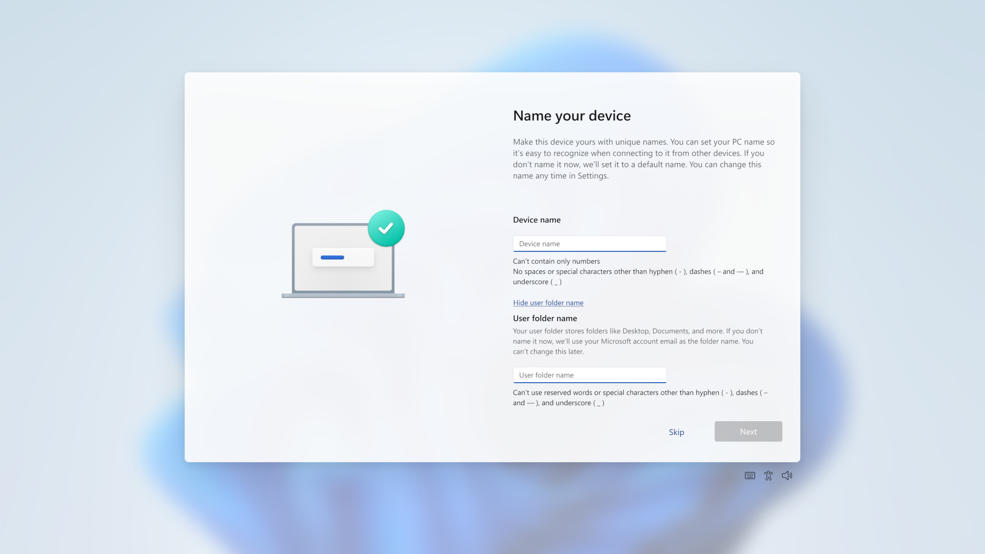985x554 pixels.
Task: Collapse section via Hide user folder name
Action: [x=548, y=303]
